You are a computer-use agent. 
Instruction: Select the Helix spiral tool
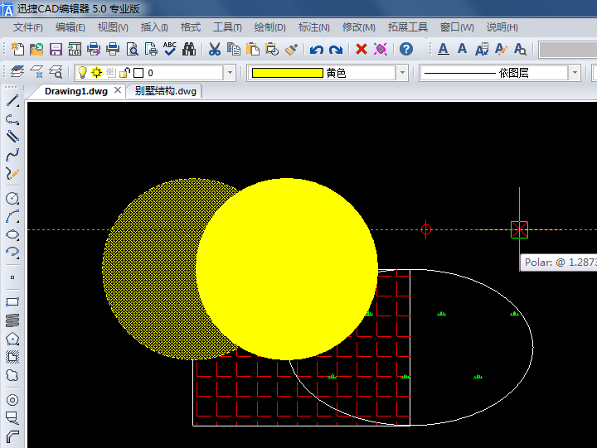(x=12, y=320)
